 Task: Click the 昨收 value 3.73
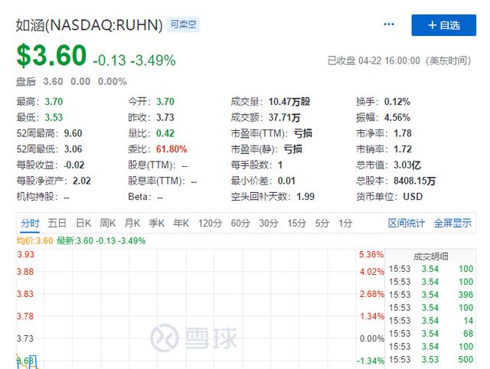165,117
